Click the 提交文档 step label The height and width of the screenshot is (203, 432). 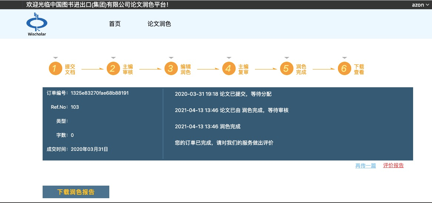tap(70, 70)
